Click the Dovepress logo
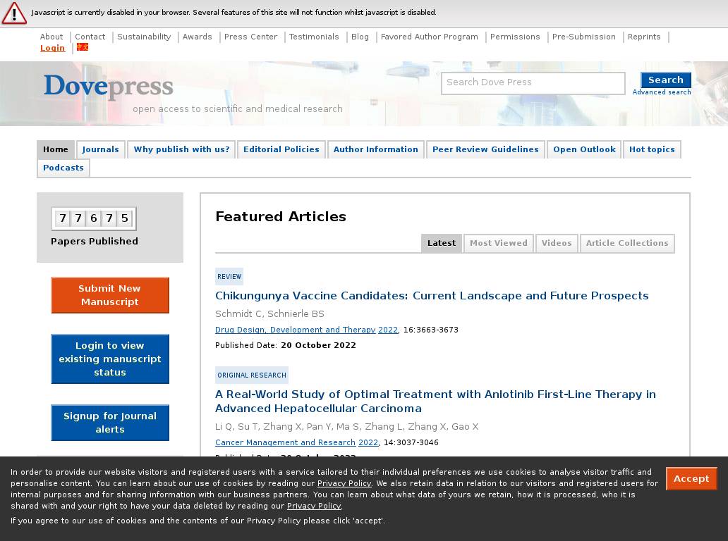 coord(109,86)
